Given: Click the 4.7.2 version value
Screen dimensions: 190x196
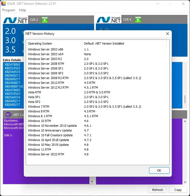Looking at the screenshot, I should pos(87,140).
